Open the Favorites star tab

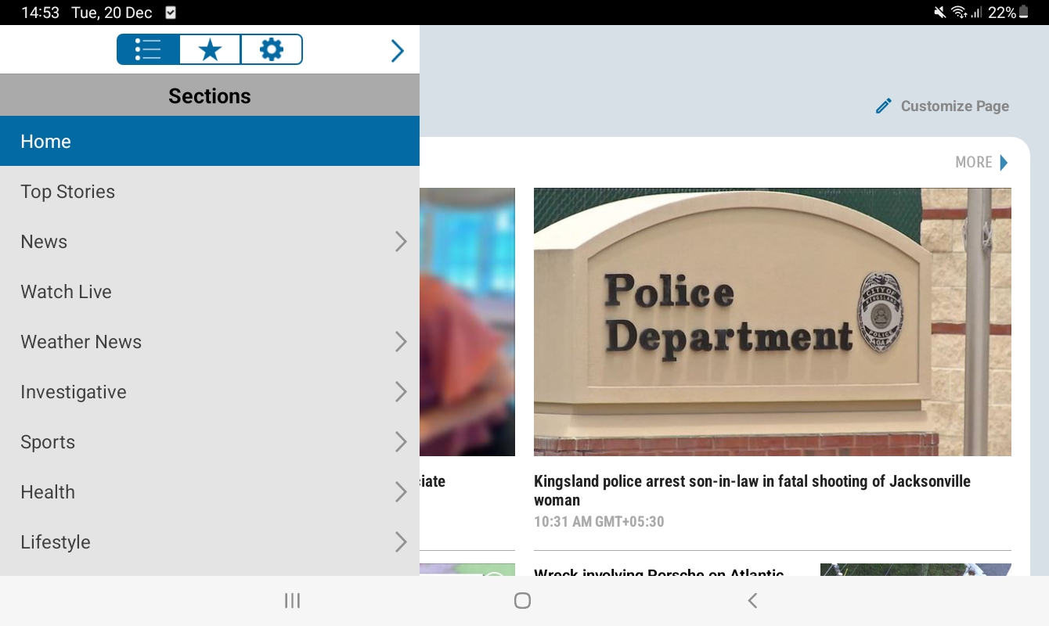[x=210, y=50]
